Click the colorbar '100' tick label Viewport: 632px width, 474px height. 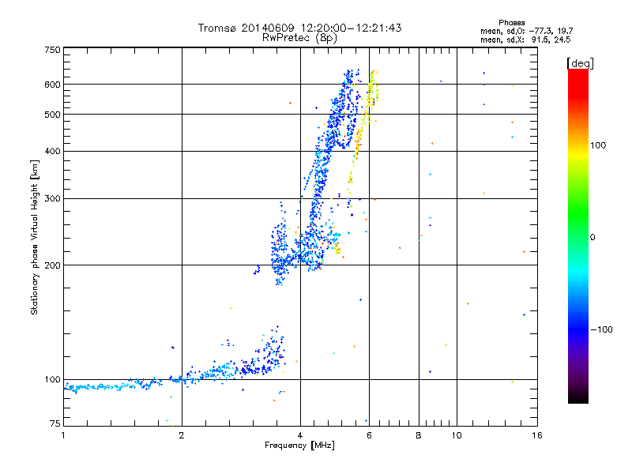coord(598,145)
